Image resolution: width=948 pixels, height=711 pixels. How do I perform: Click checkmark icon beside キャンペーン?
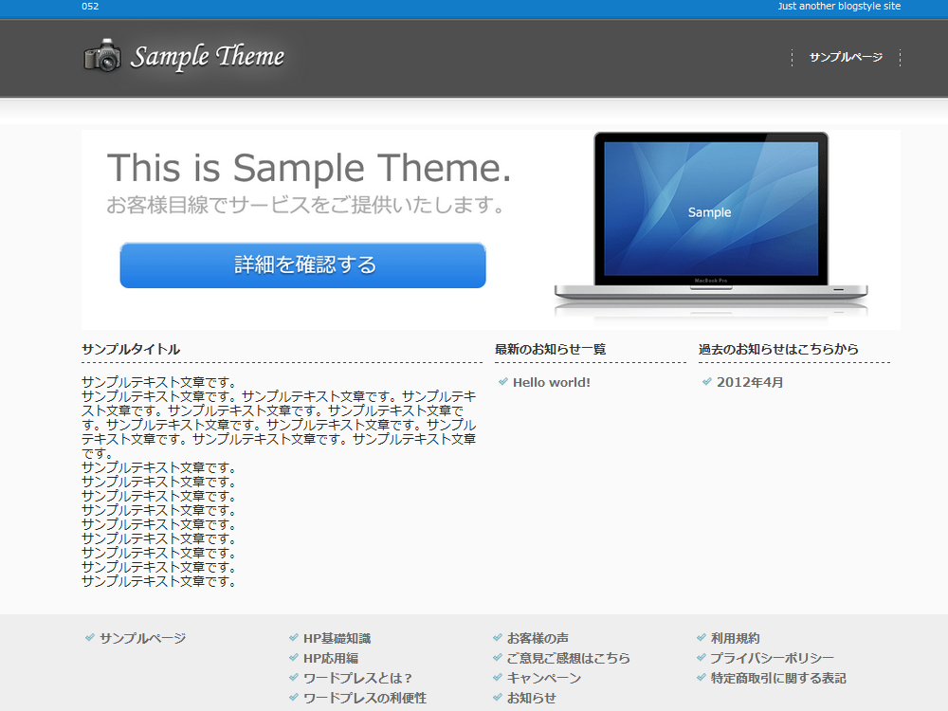point(498,677)
